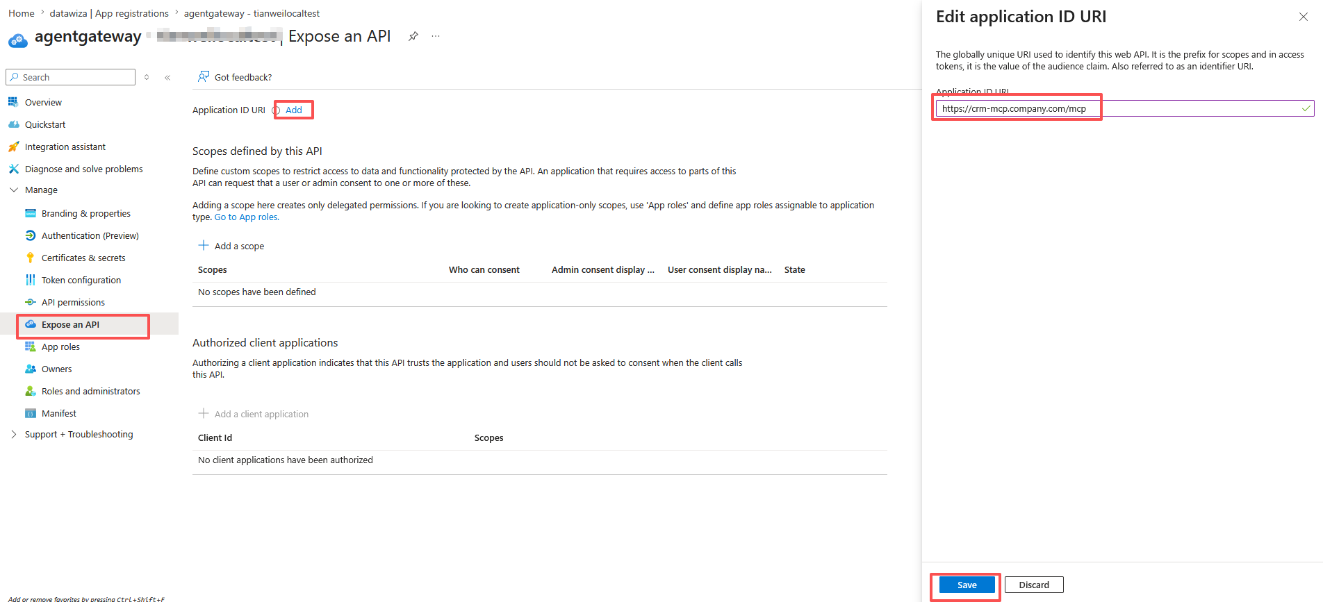Click the Authorized client applications heading

click(x=265, y=343)
